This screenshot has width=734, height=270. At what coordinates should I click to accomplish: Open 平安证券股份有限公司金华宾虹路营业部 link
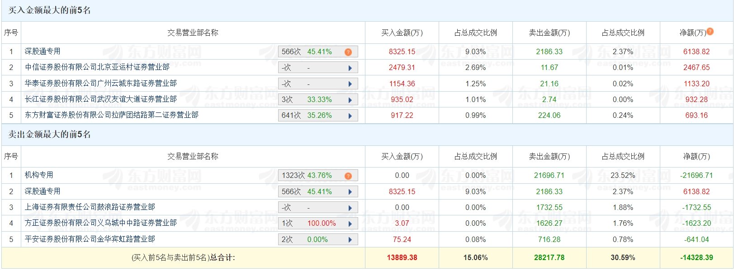pyautogui.click(x=90, y=239)
